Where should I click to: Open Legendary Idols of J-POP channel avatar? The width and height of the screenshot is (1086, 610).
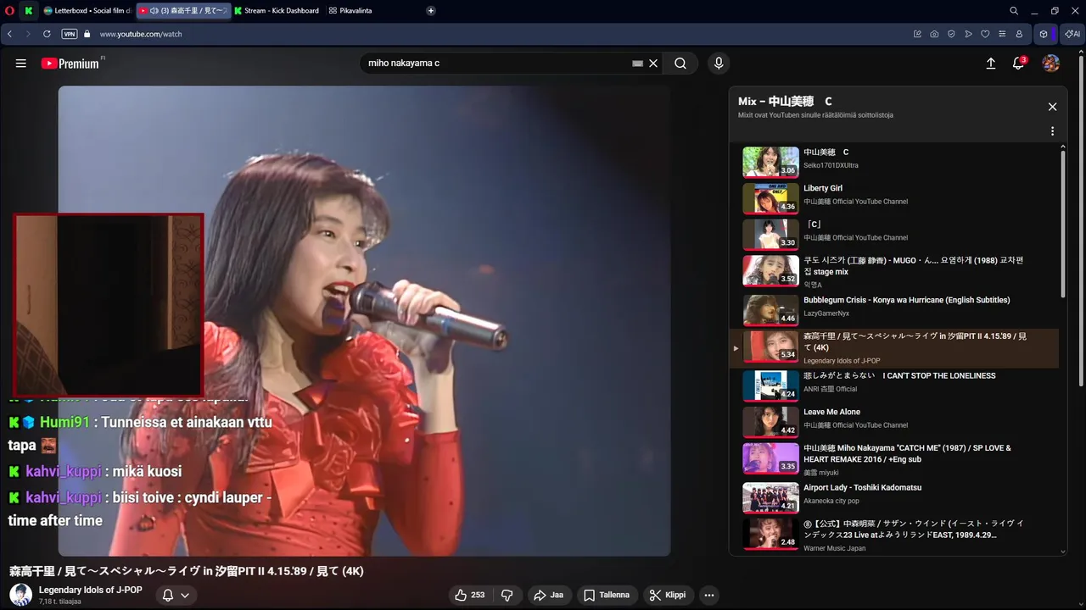coord(21,595)
